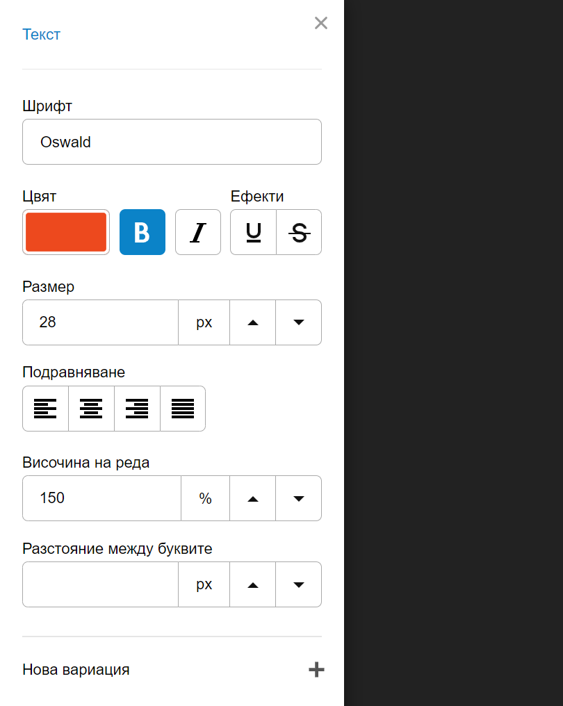The width and height of the screenshot is (563, 706).
Task: Decrease line height with down arrow
Action: click(299, 498)
